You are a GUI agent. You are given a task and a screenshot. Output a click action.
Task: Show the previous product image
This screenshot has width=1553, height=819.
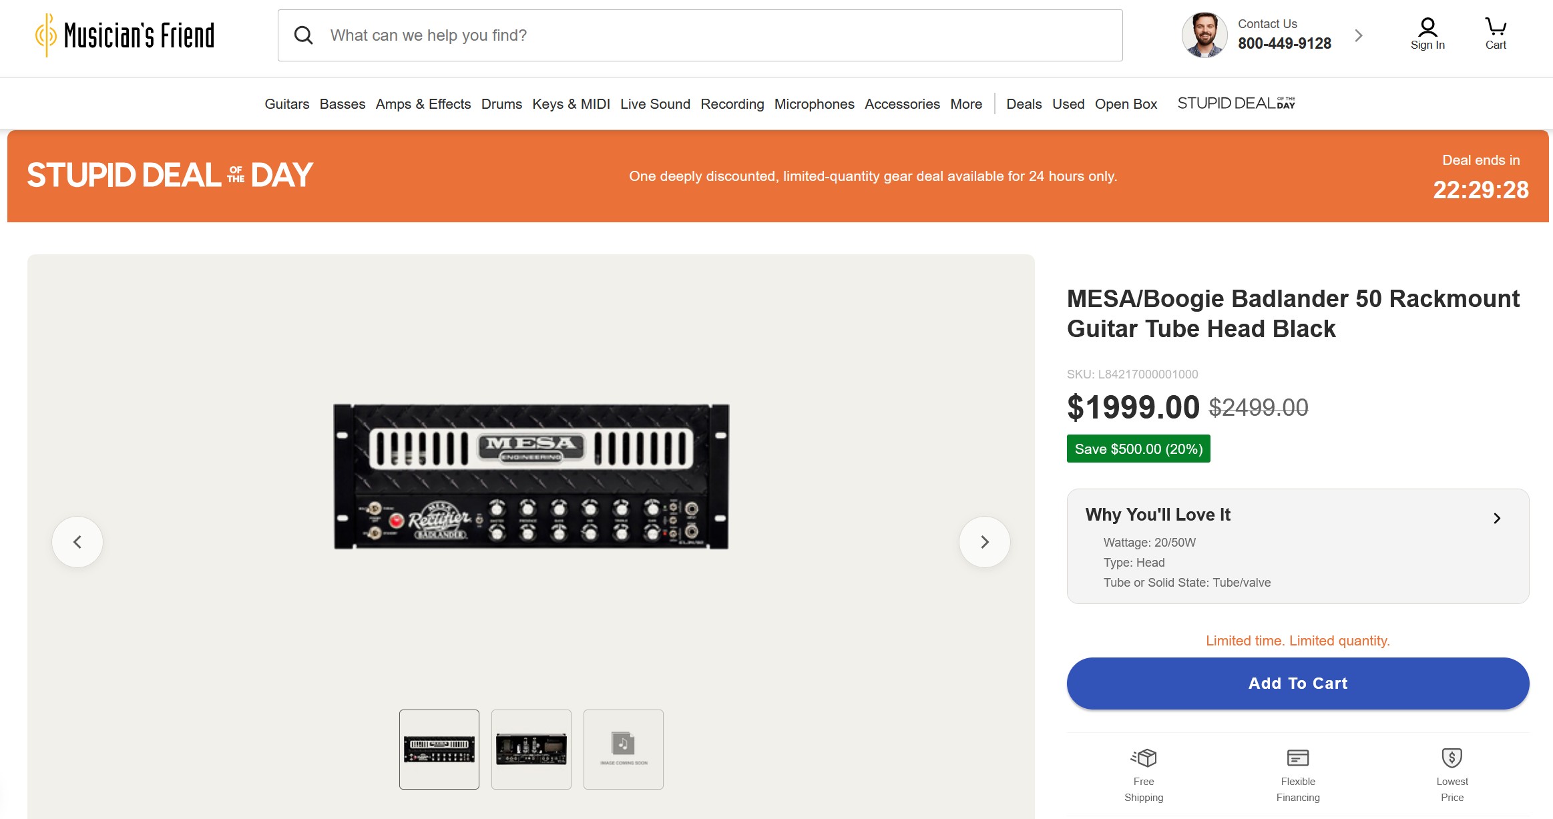pos(77,542)
